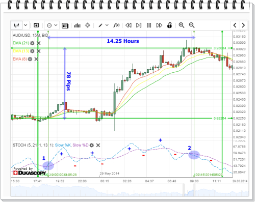This screenshot has width=255, height=202.
Task: Activate the crosshair cursor tool
Action: tap(88, 25)
